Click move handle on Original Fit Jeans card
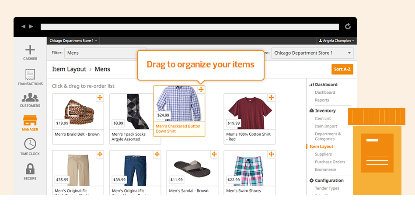Image resolution: width=415 pixels, height=215 pixels. 157,154
